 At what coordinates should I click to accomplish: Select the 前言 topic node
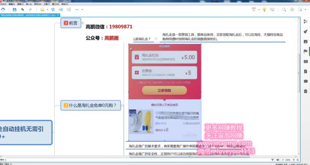coord(71,23)
